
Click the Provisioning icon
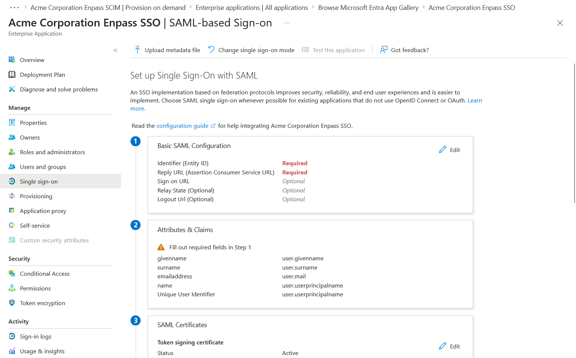click(12, 196)
